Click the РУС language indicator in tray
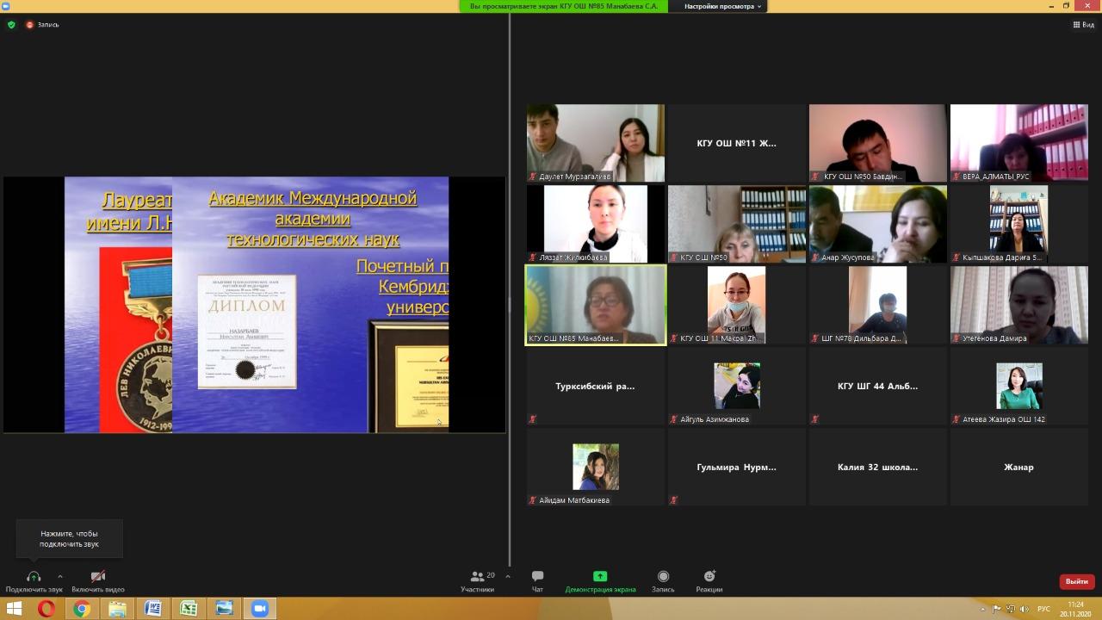 (x=1043, y=609)
